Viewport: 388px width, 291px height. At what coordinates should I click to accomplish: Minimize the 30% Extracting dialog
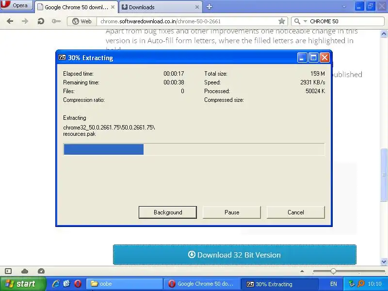click(x=302, y=58)
